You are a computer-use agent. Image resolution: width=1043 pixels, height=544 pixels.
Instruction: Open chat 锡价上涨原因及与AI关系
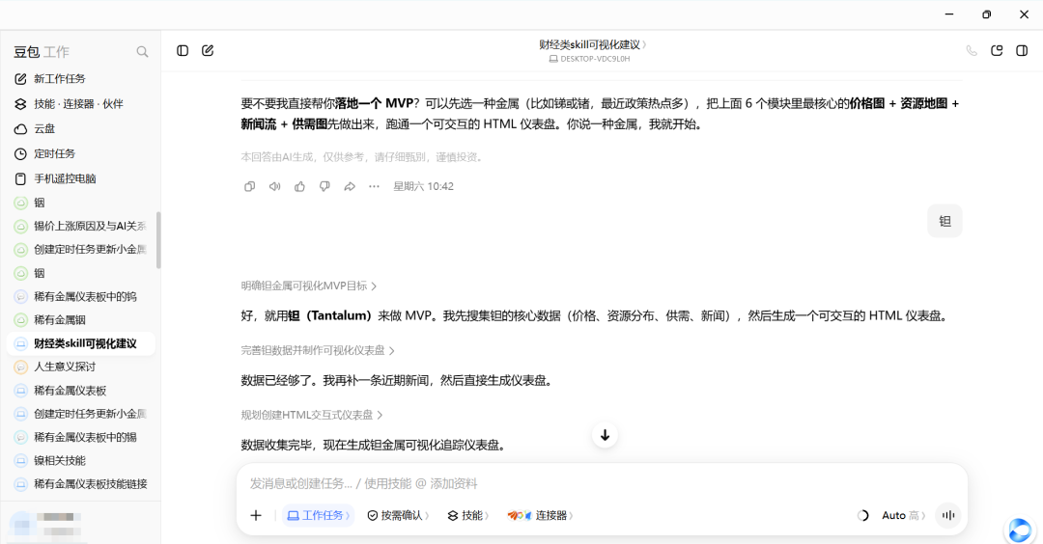tap(80, 226)
